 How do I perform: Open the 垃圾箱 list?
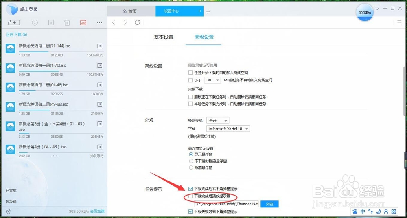pyautogui.click(x=11, y=201)
